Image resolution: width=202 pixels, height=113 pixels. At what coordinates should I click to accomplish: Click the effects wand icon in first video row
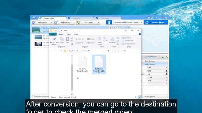click(118, 28)
